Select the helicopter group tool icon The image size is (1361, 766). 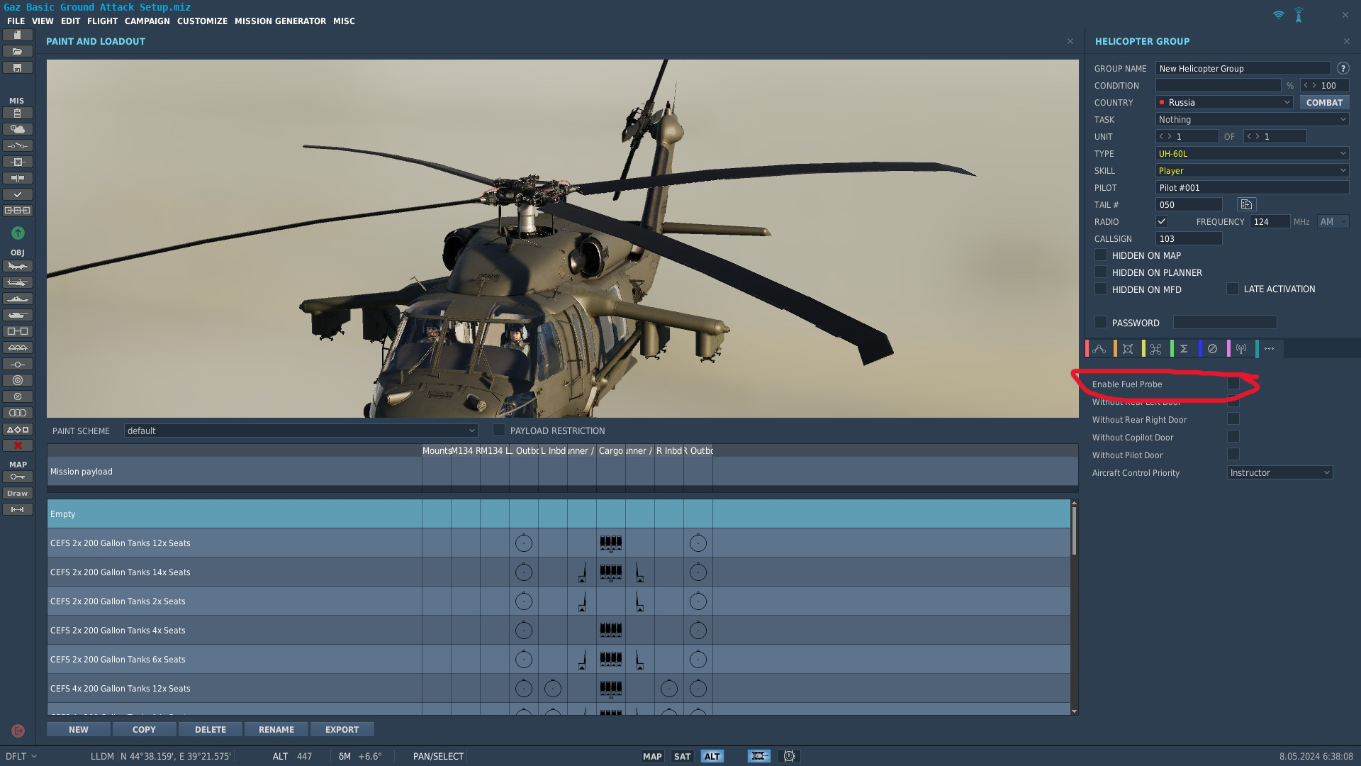[18, 282]
